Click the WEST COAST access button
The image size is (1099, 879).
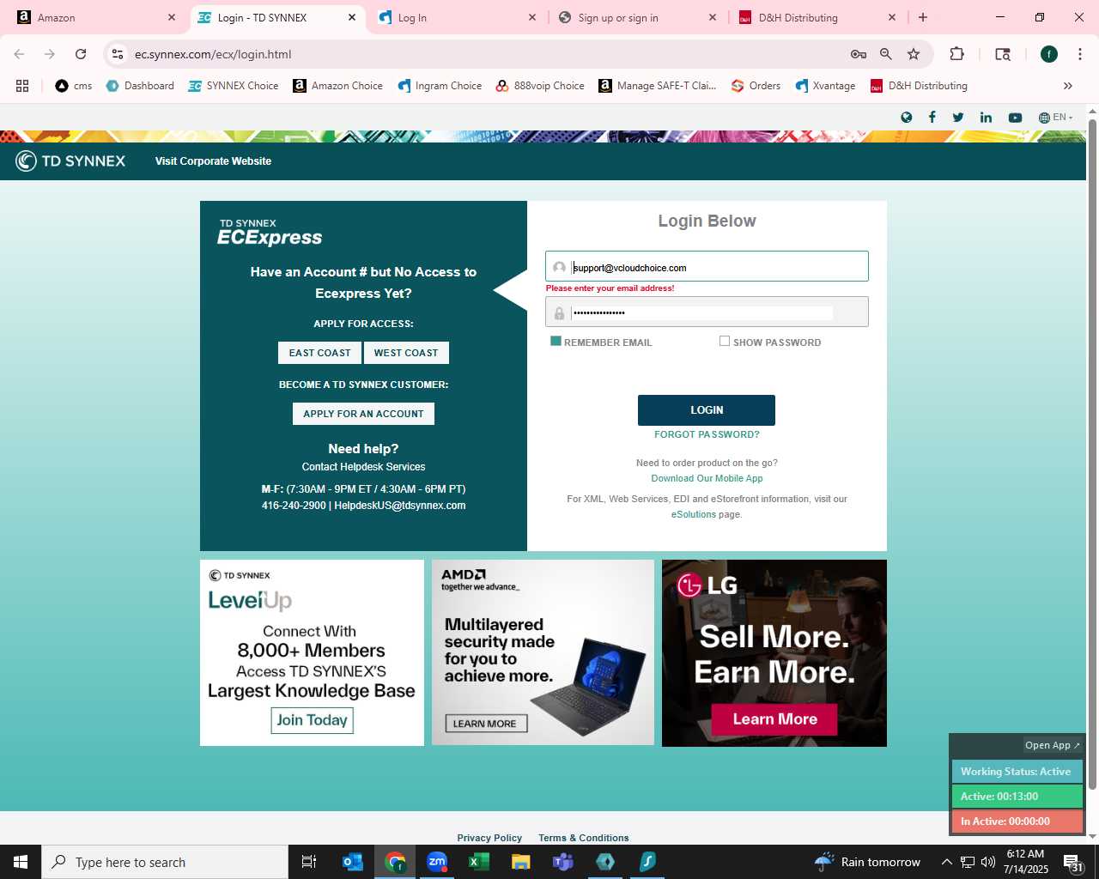406,353
